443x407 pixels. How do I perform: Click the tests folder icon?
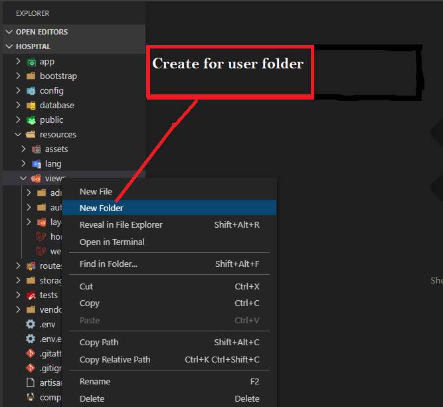click(31, 295)
